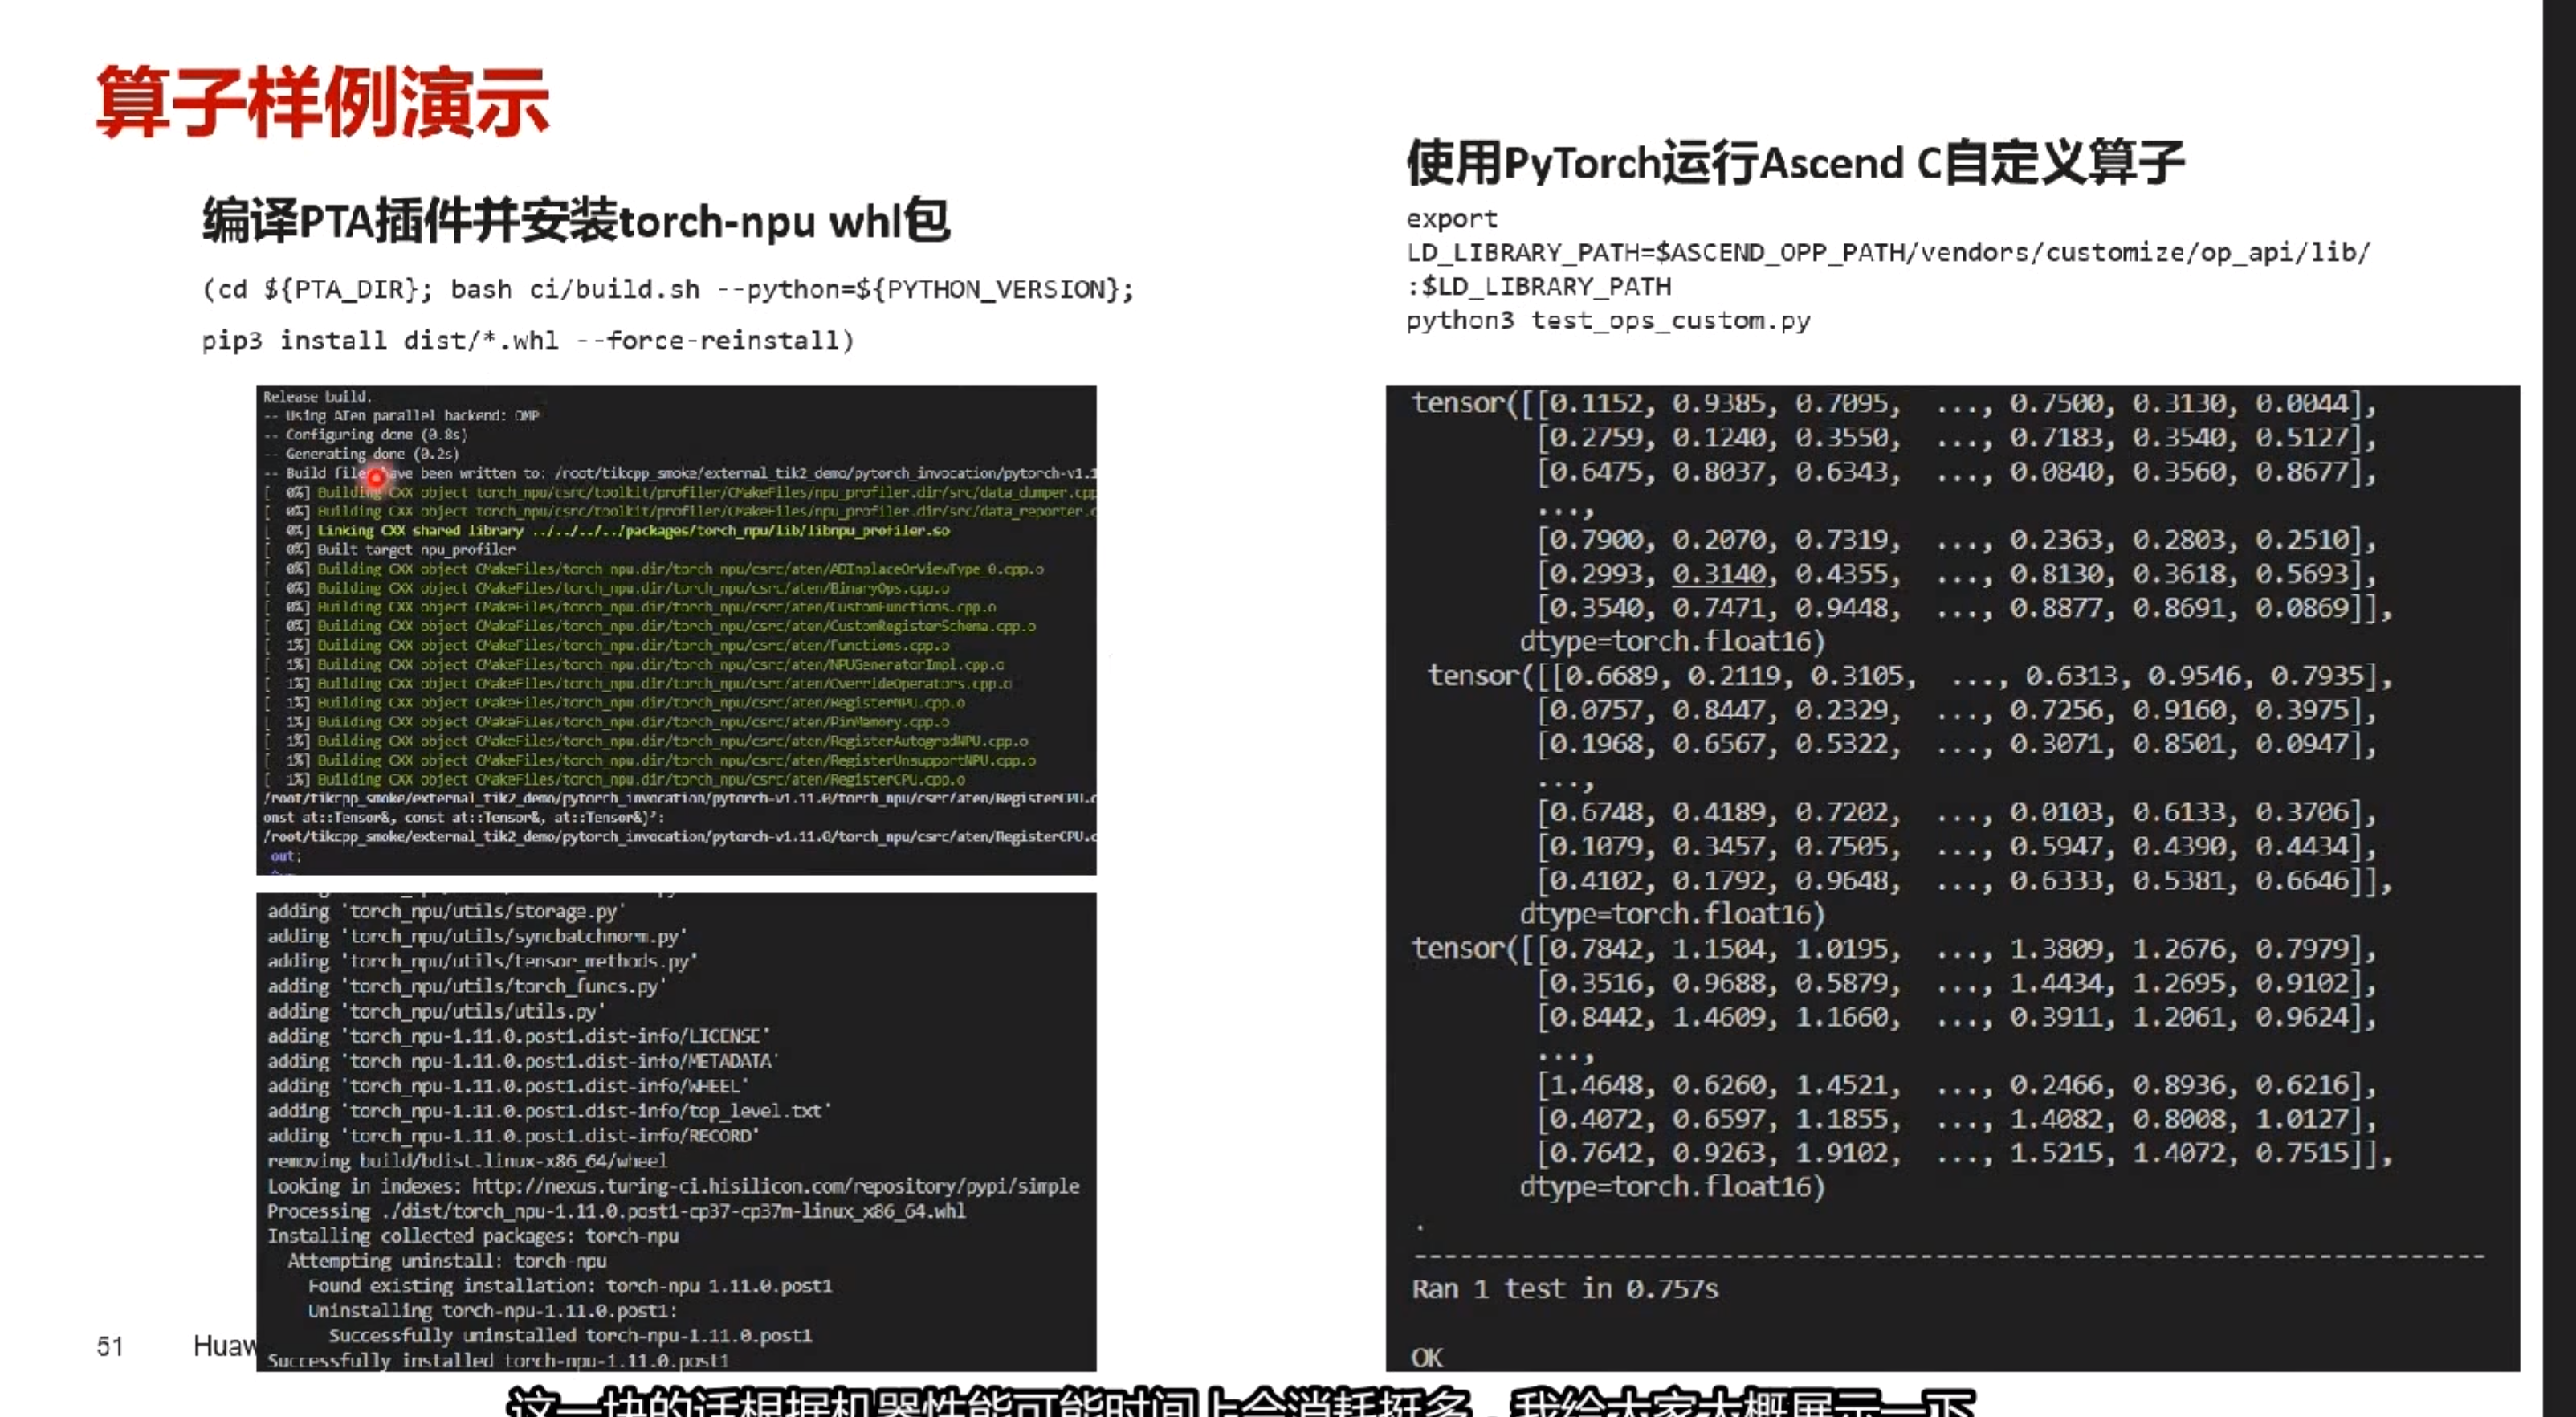Click the red slide title 算子样例演示
Image resolution: width=2576 pixels, height=1417 pixels.
tap(322, 102)
